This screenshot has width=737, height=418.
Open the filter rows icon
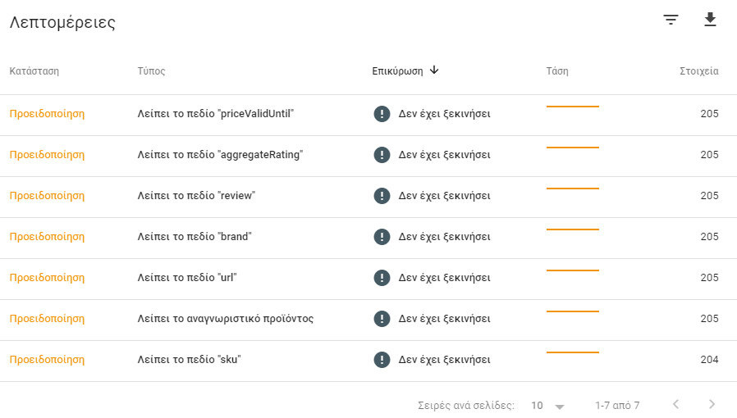pyautogui.click(x=671, y=20)
